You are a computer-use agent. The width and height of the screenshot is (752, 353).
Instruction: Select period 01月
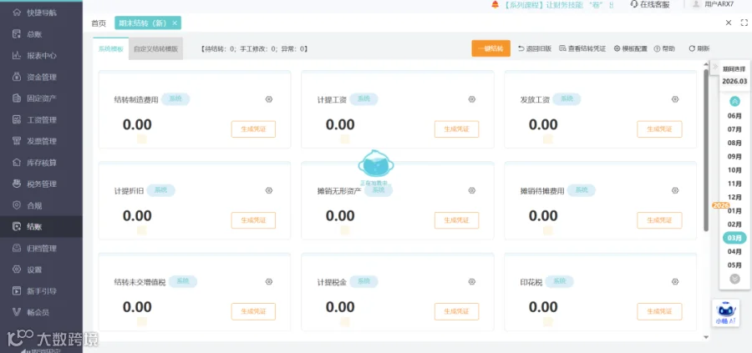pos(734,211)
